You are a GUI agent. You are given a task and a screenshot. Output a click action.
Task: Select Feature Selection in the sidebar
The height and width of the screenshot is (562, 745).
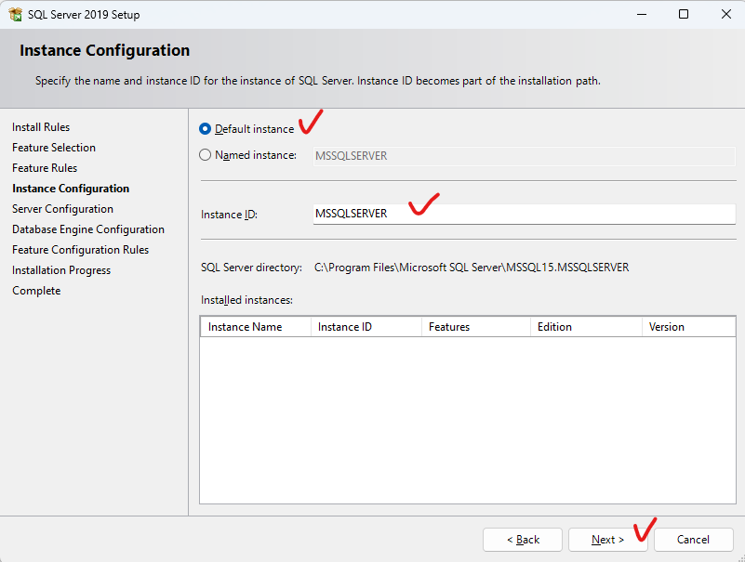54,148
